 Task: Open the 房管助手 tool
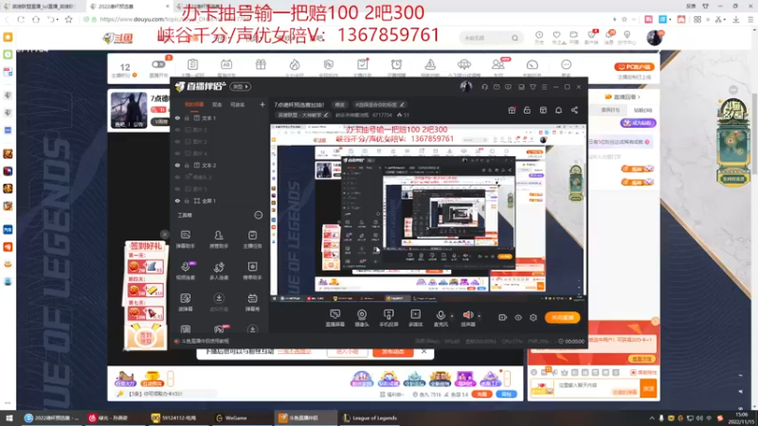pos(219,240)
